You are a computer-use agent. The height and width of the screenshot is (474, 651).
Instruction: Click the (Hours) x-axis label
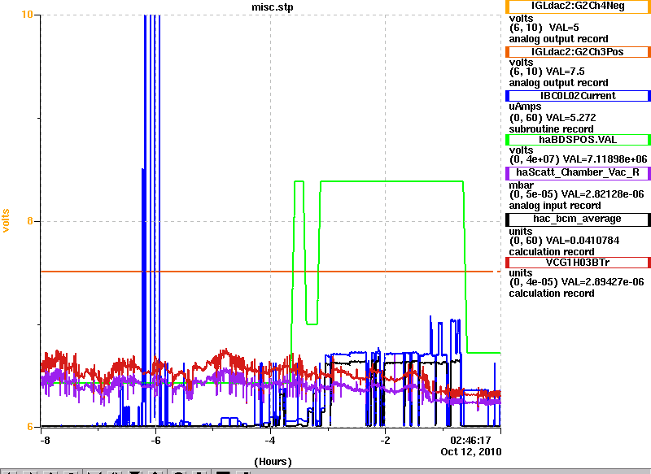(x=273, y=462)
